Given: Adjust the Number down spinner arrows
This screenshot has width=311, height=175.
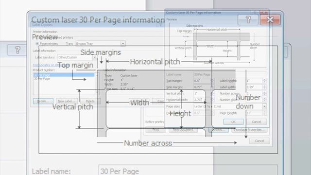Looking at the screenshot, I should (264, 100).
